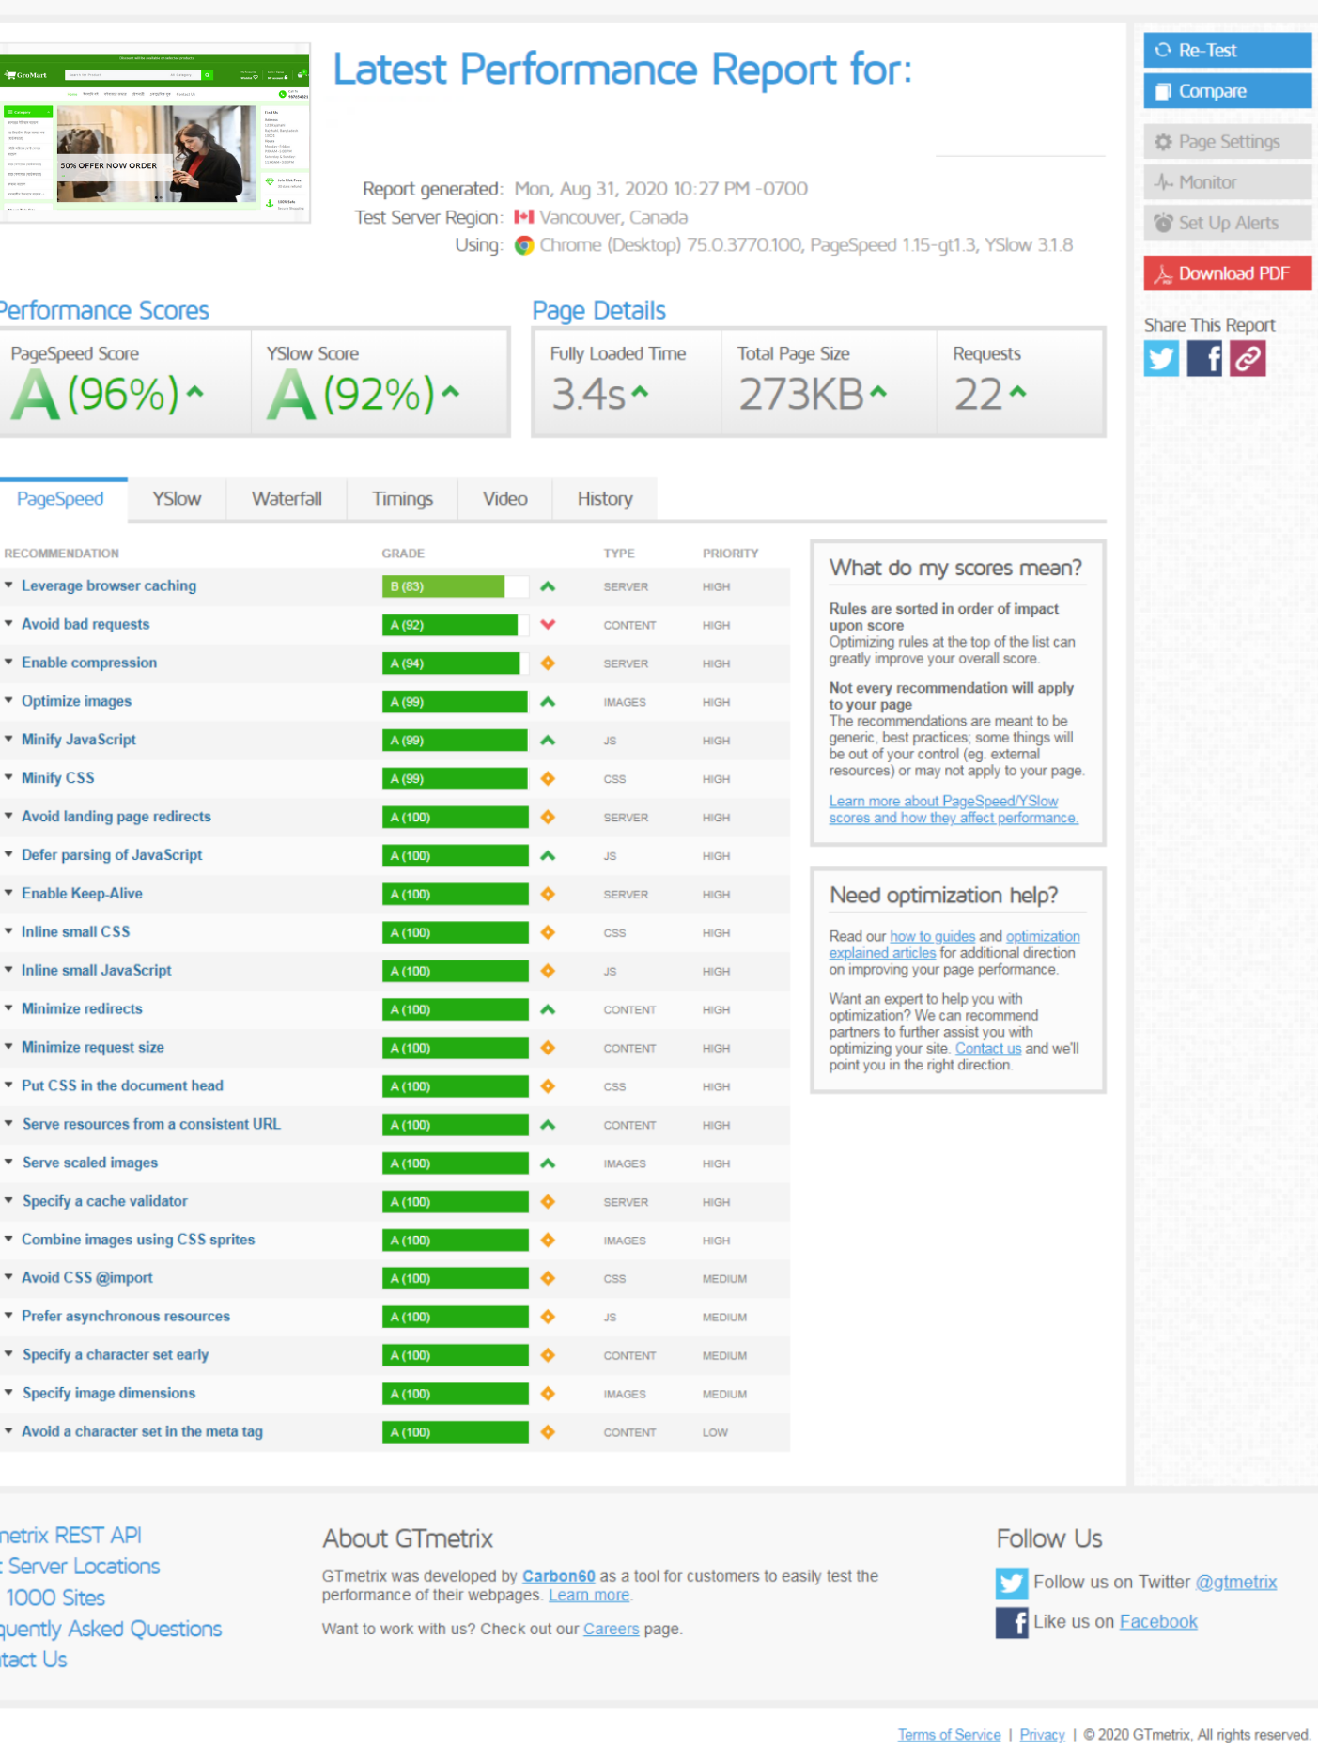Click the up arrow next to YSlow Score
Viewport: 1318px width, 1764px height.
click(x=451, y=392)
